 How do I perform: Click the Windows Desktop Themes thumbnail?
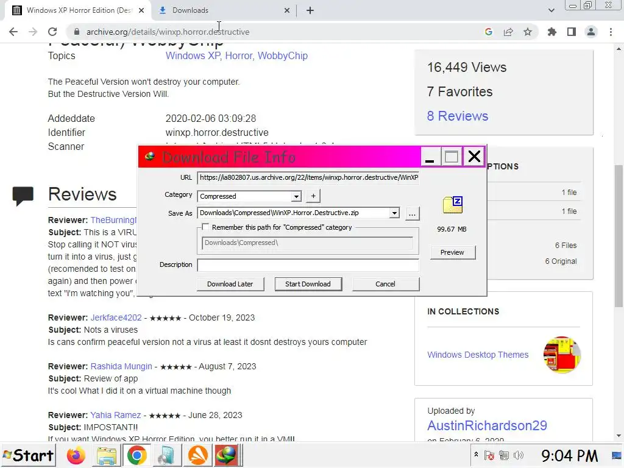tap(562, 355)
